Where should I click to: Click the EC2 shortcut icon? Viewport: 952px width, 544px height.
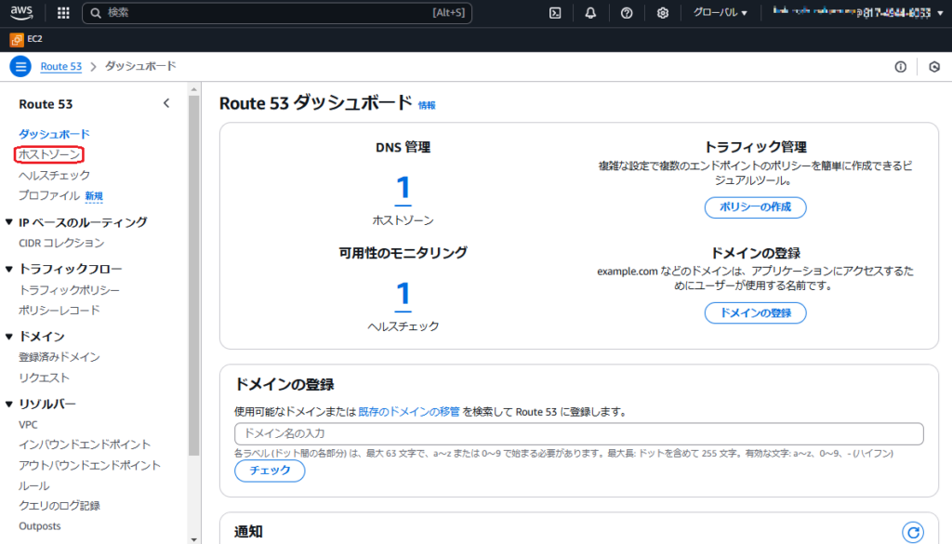(17, 39)
